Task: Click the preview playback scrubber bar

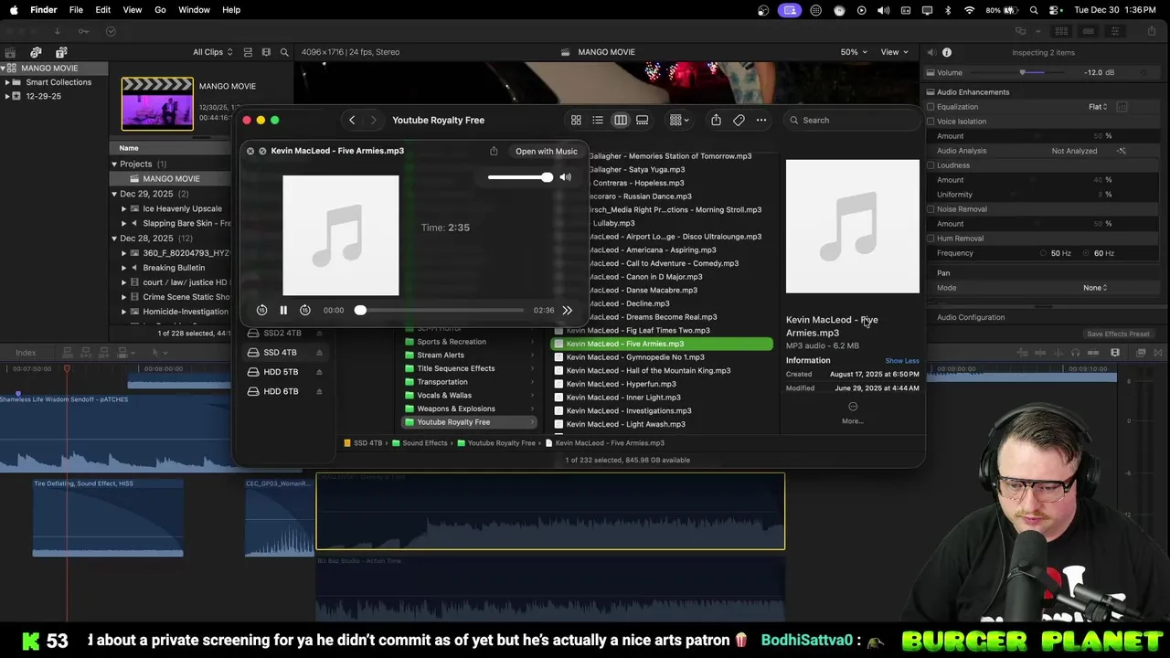Action: click(441, 311)
